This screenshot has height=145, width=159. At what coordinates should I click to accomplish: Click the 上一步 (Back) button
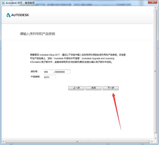pyautogui.click(x=76, y=88)
